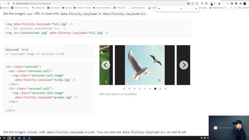The height and width of the screenshot is (140, 249).
Task: Select the eighth carousel page dot
Action: pyautogui.click(x=160, y=89)
